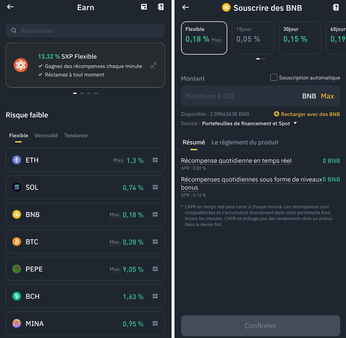Click the plus icon beside Recharger avec des BNB
Image resolution: width=346 pixels, height=338 pixels.
click(x=277, y=114)
